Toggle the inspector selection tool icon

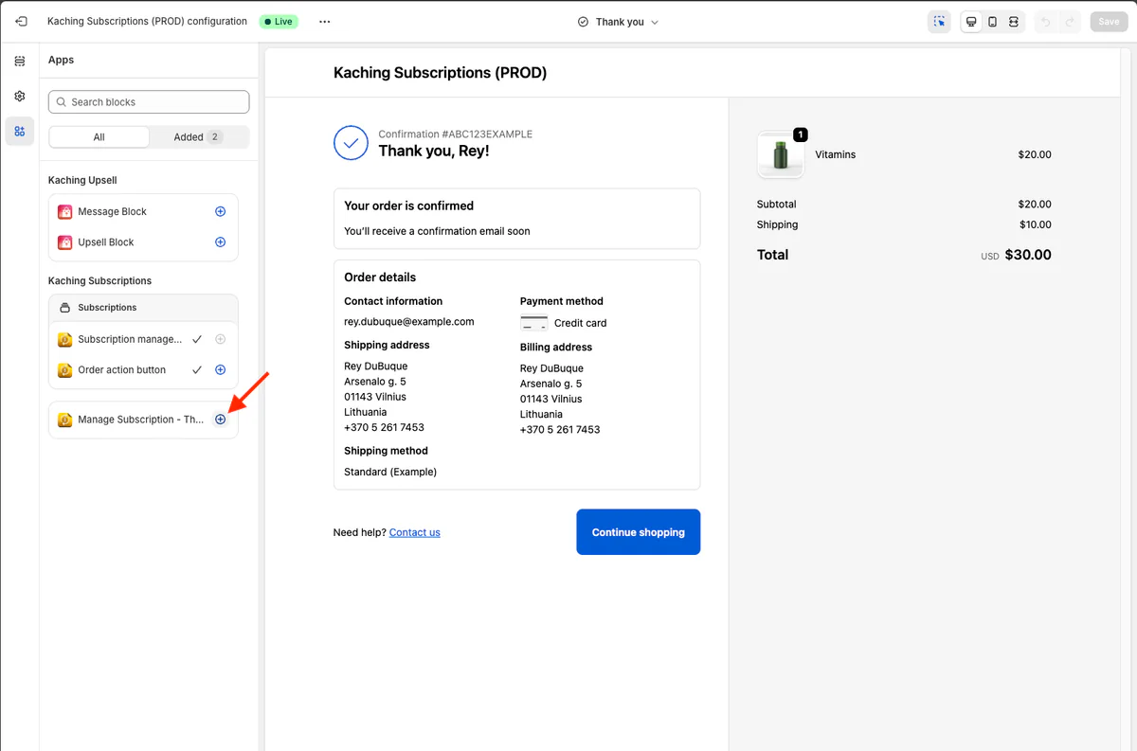pyautogui.click(x=939, y=21)
